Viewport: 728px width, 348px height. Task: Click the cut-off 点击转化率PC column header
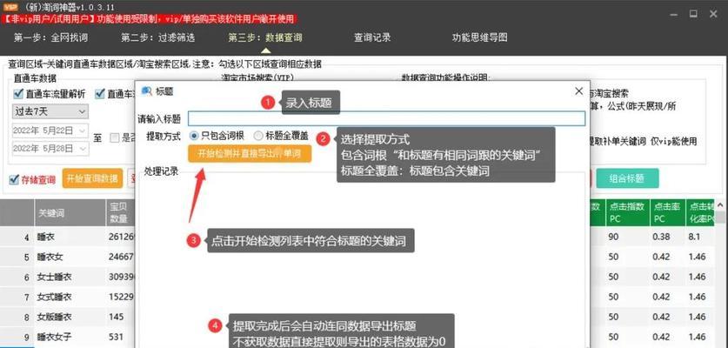701,213
